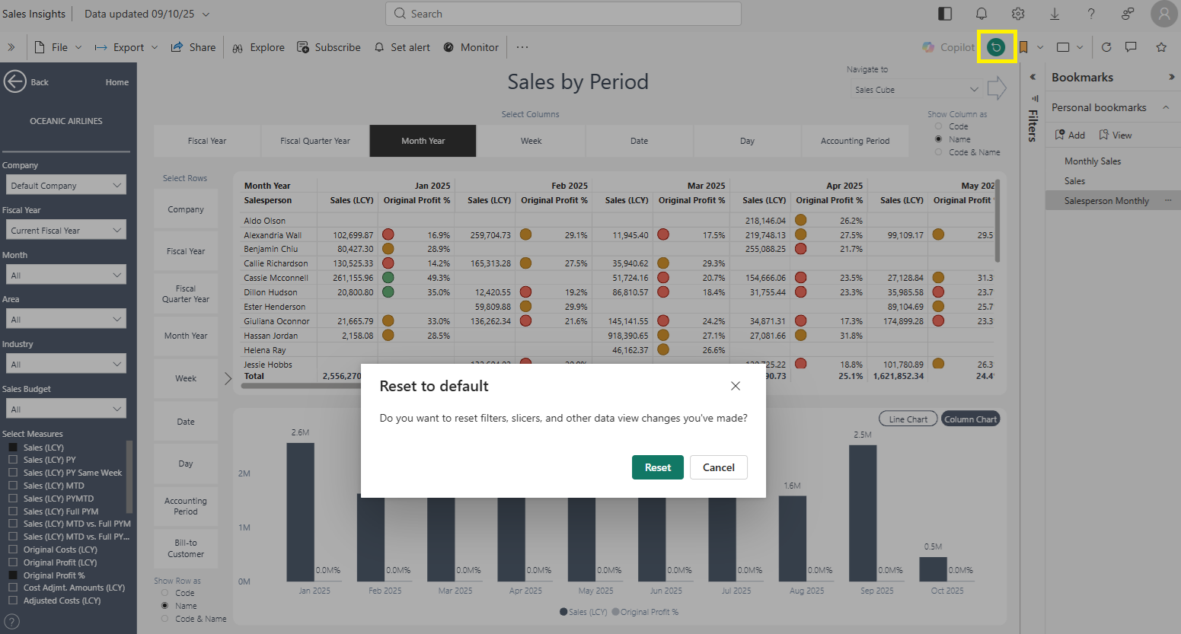The image size is (1181, 634).
Task: Open the download icon in header
Action: [1055, 14]
